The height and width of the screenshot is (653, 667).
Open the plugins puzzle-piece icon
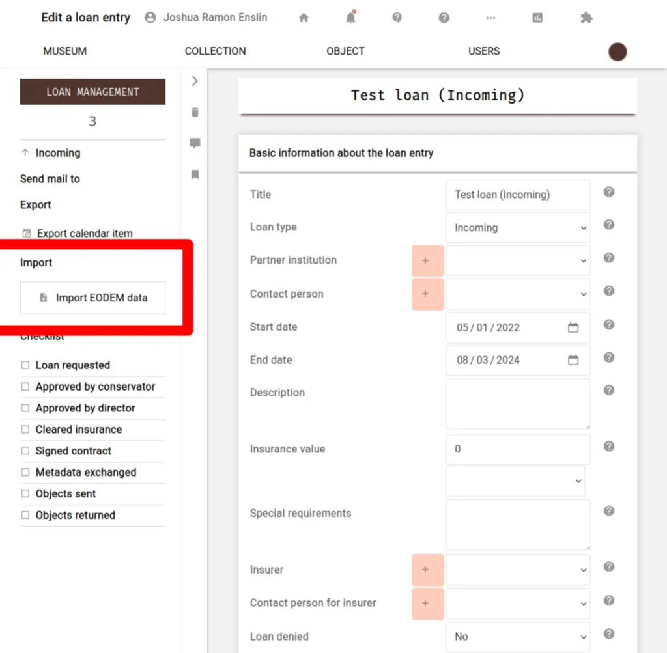[x=586, y=18]
